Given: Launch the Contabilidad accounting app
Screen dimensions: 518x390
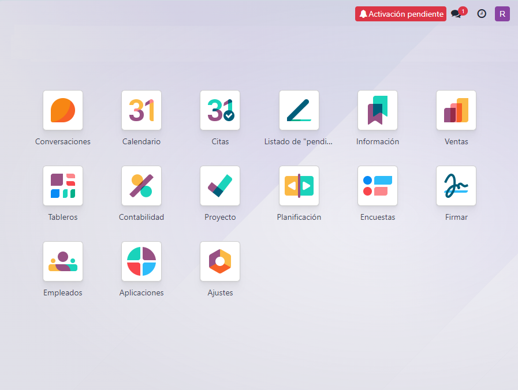Looking at the screenshot, I should (141, 186).
